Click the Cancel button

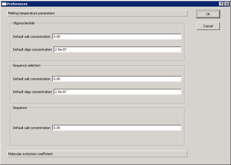[208, 26]
